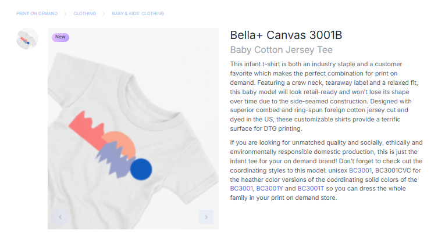This screenshot has width=438, height=244.
Task: Go to Print on Demand breadcrumb
Action: 37,13
